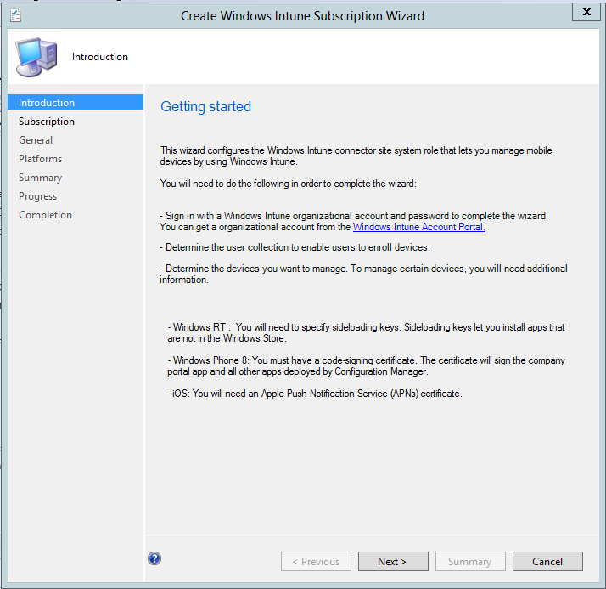This screenshot has height=589, width=606.
Task: Click the greyed-out Summary button
Action: click(470, 561)
